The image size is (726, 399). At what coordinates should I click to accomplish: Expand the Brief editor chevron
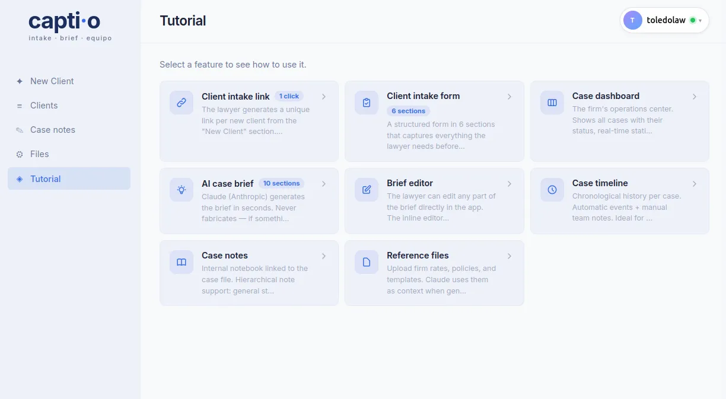click(510, 184)
